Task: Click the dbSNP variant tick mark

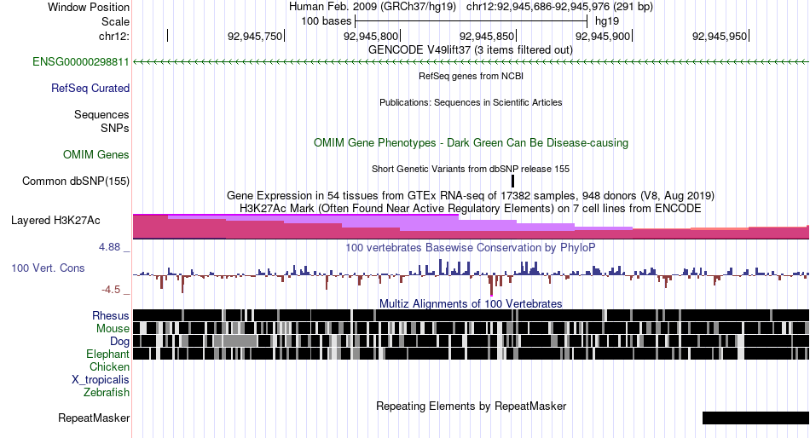Action: [x=512, y=182]
